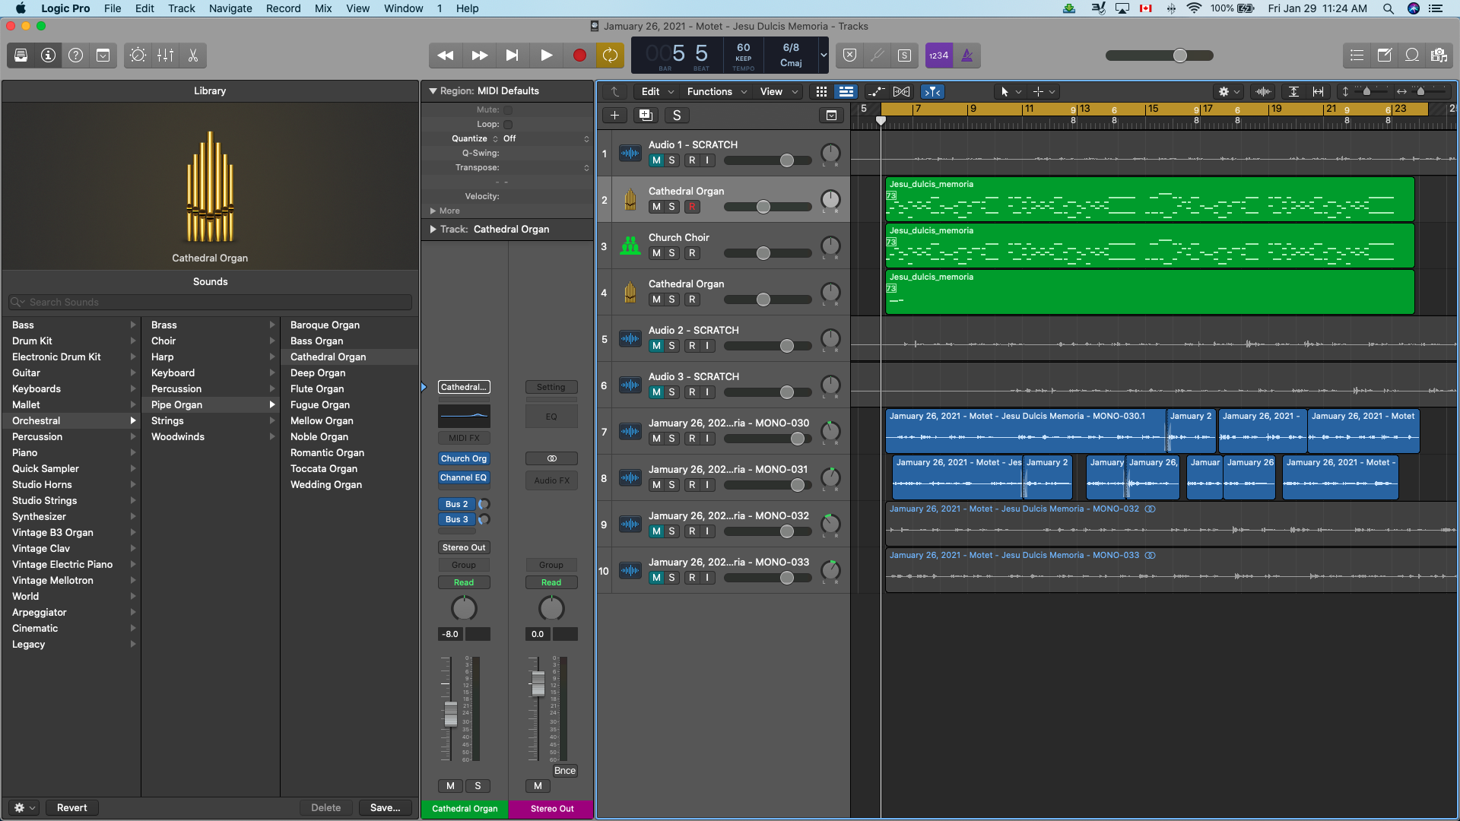
Task: Click the Wi-Fi status icon
Action: 1194,8
